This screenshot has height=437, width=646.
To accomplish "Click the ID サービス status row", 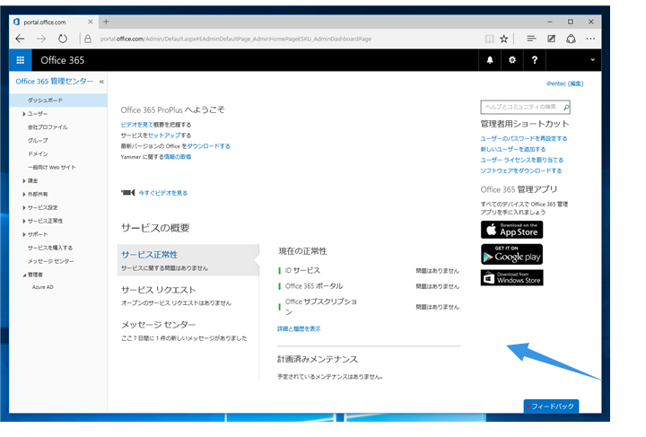I will click(369, 271).
